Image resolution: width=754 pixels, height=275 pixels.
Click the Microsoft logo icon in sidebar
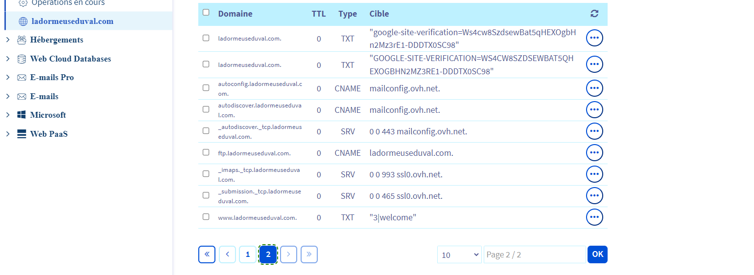point(22,115)
